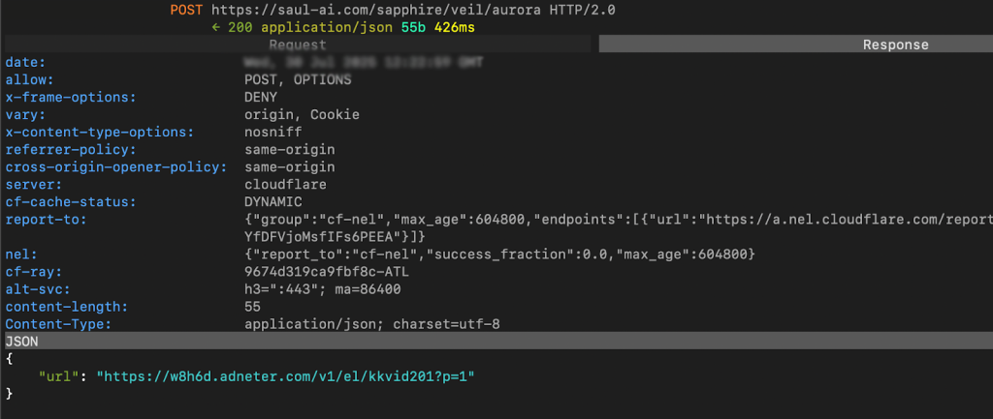Viewport: 993px width, 419px height.
Task: Click the adneter.com URL in the JSON body
Action: (286, 375)
